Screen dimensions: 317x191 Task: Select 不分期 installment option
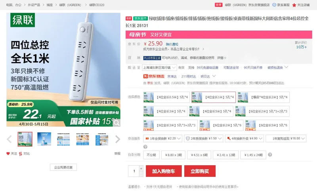click(x=151, y=155)
